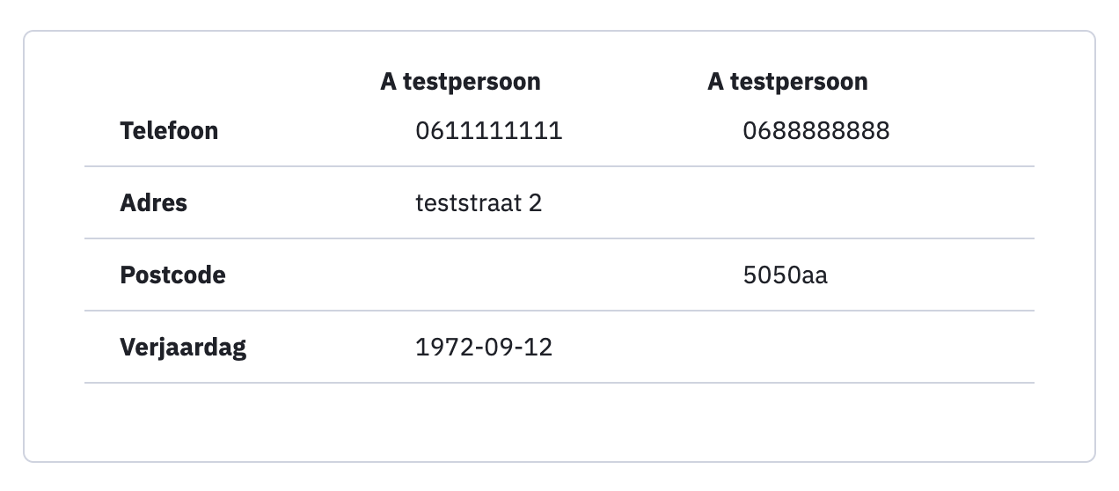This screenshot has width=1119, height=491.
Task: Click the divider line beneath Verjaardag row
Action: [559, 383]
